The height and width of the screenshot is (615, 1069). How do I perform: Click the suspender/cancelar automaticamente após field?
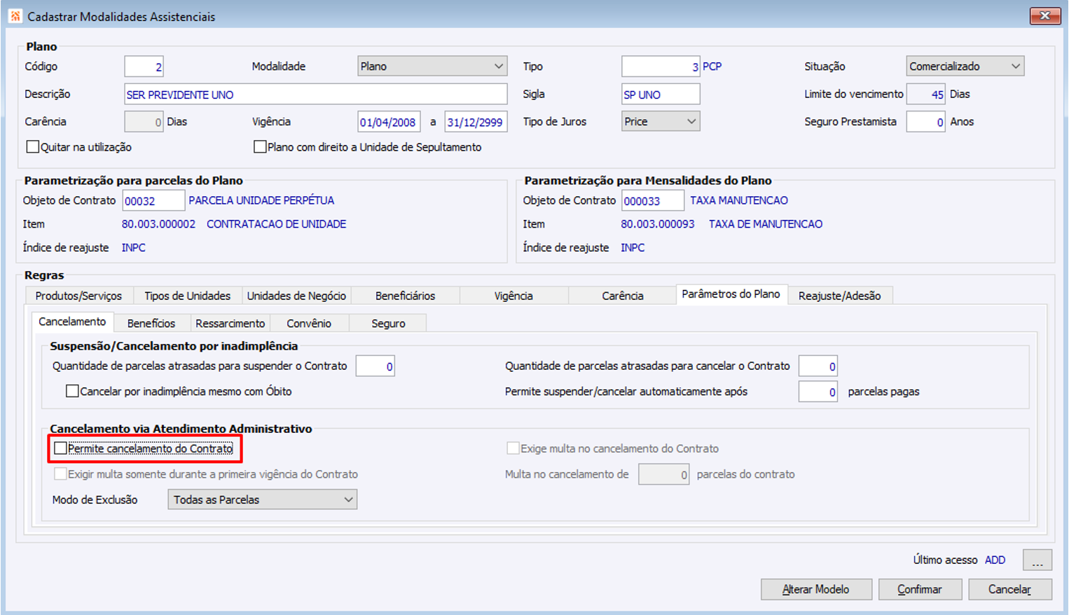coord(818,391)
